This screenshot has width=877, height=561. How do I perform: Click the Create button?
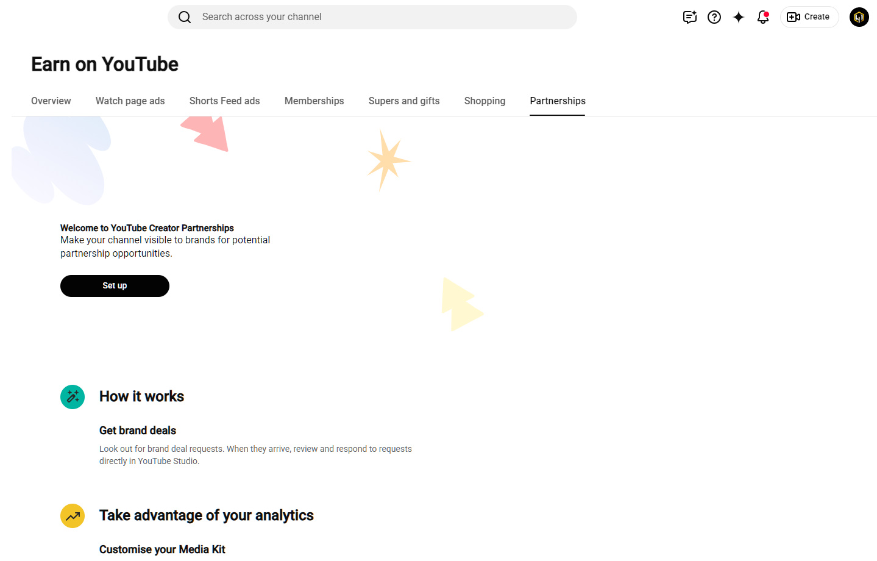pyautogui.click(x=809, y=17)
